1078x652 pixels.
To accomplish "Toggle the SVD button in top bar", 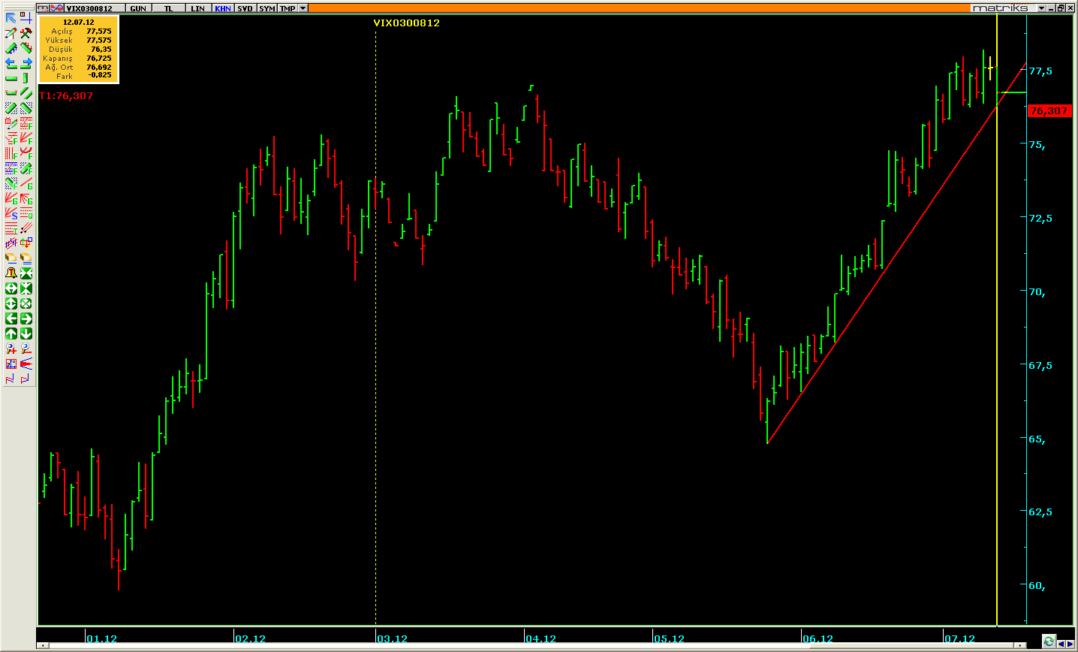I will pyautogui.click(x=245, y=8).
